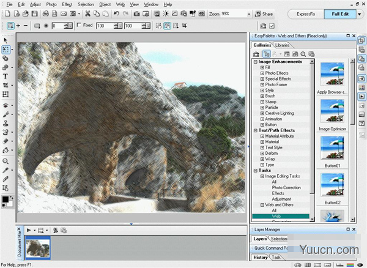Expand the Material Attribute tree node
This screenshot has width=367, height=268.
click(x=262, y=136)
